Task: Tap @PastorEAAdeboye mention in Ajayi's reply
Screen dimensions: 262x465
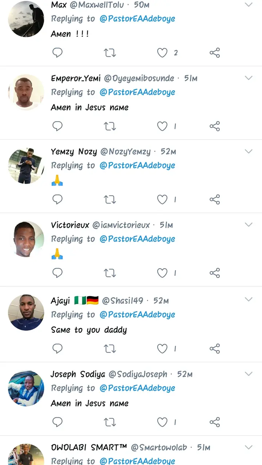Action: (137, 315)
